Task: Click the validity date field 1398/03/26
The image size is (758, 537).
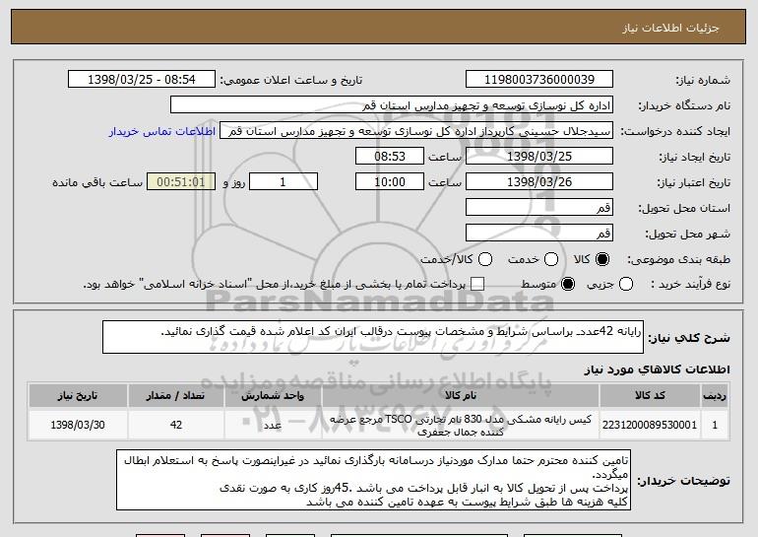Action: pos(539,182)
